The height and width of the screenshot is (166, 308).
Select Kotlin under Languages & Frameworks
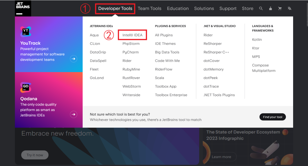click(x=257, y=40)
